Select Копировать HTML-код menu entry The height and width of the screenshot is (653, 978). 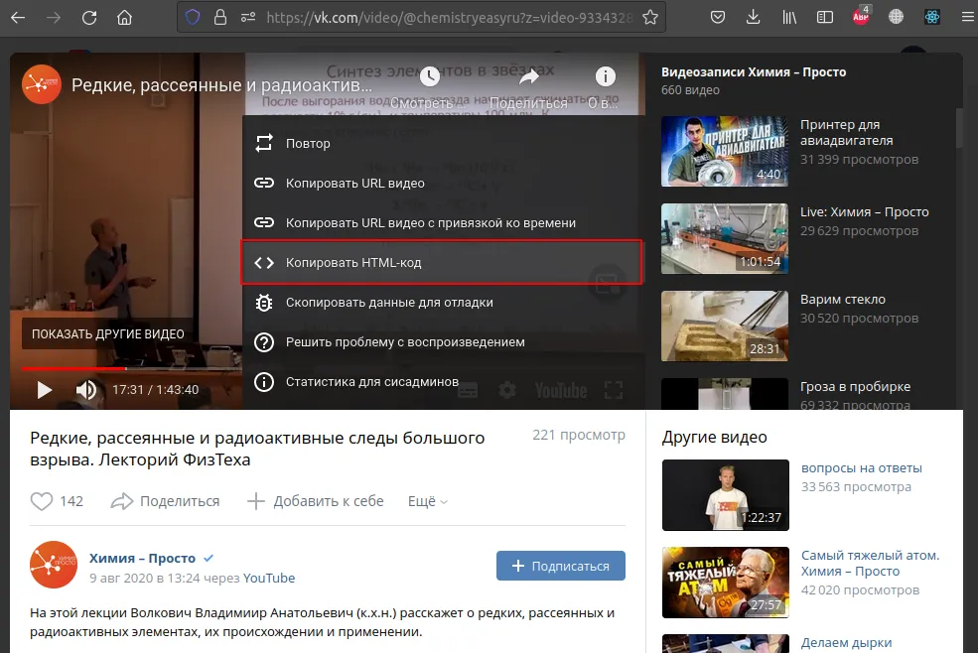[x=442, y=263]
